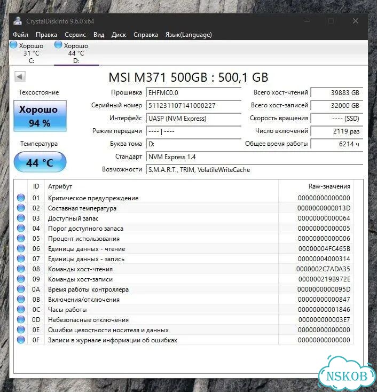Click the 44 °C temperature button
377x392 pixels.
40,162
